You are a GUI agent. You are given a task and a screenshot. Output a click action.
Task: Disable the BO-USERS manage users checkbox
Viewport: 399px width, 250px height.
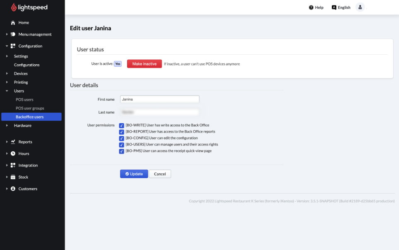coord(122,145)
